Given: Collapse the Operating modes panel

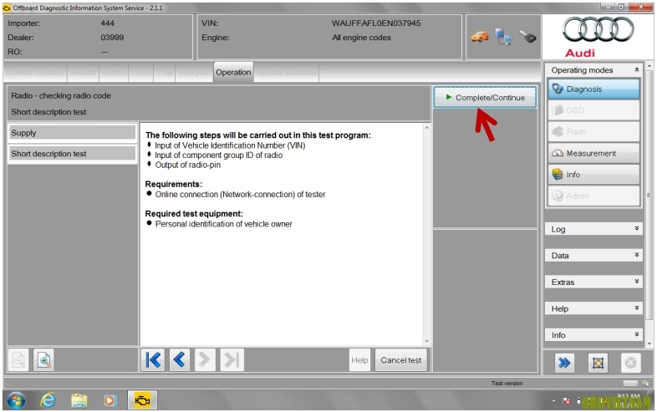Looking at the screenshot, I should [x=636, y=69].
